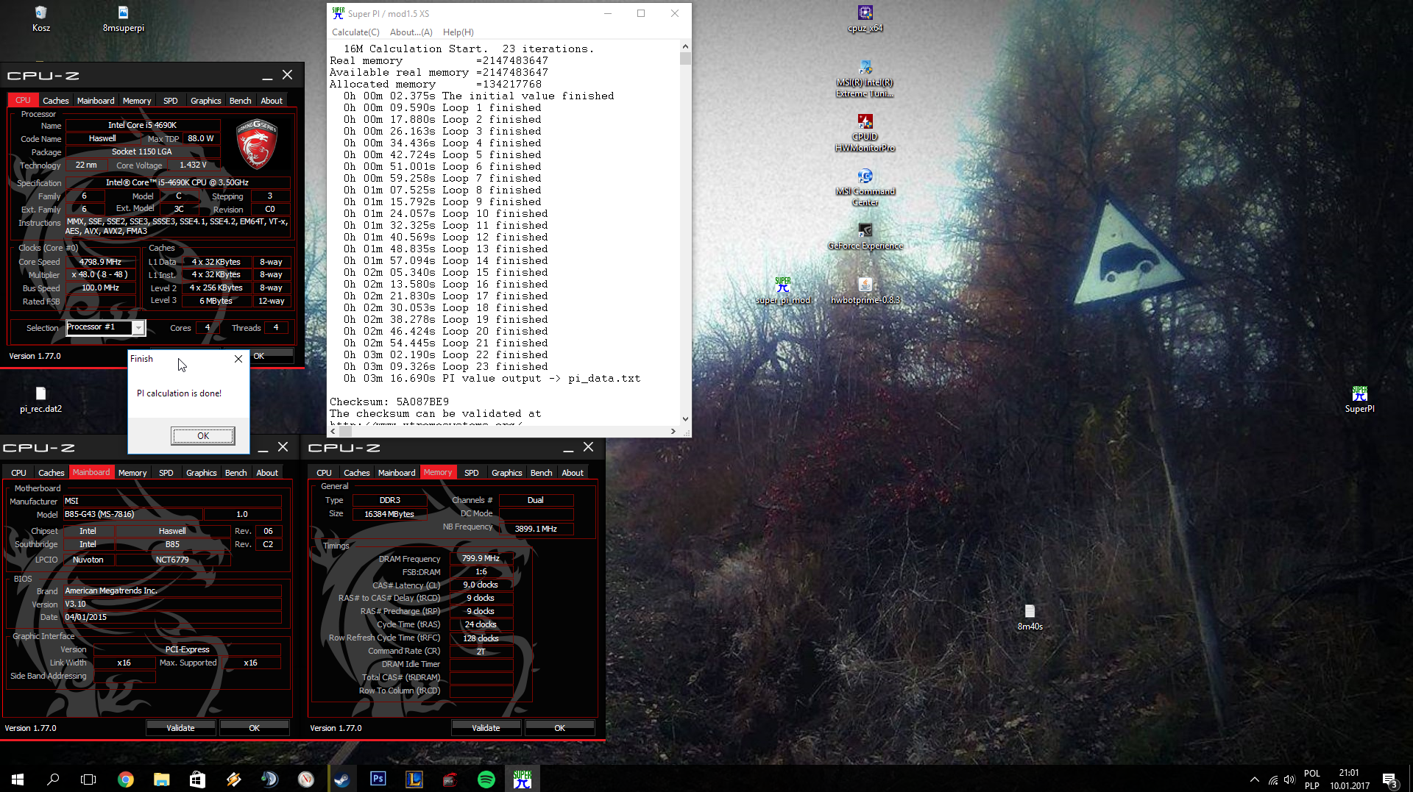Open the red MSI taskbar app icon

[450, 779]
